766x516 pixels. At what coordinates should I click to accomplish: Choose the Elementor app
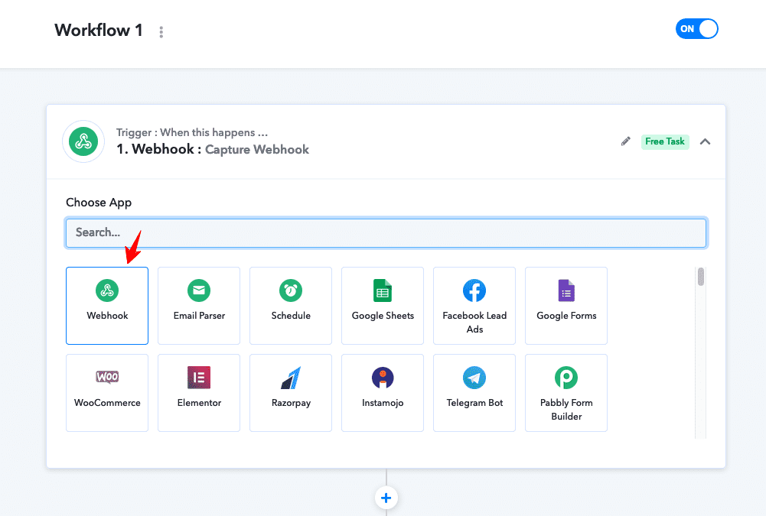tap(199, 393)
